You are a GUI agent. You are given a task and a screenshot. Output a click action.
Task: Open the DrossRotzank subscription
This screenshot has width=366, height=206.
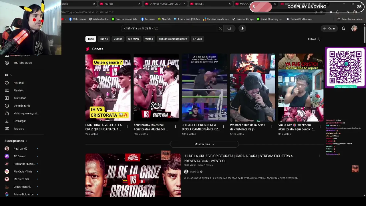click(21, 187)
